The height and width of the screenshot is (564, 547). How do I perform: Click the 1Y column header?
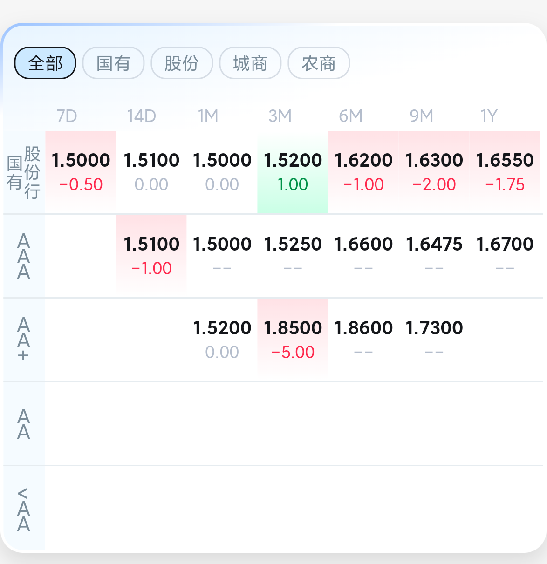(489, 116)
